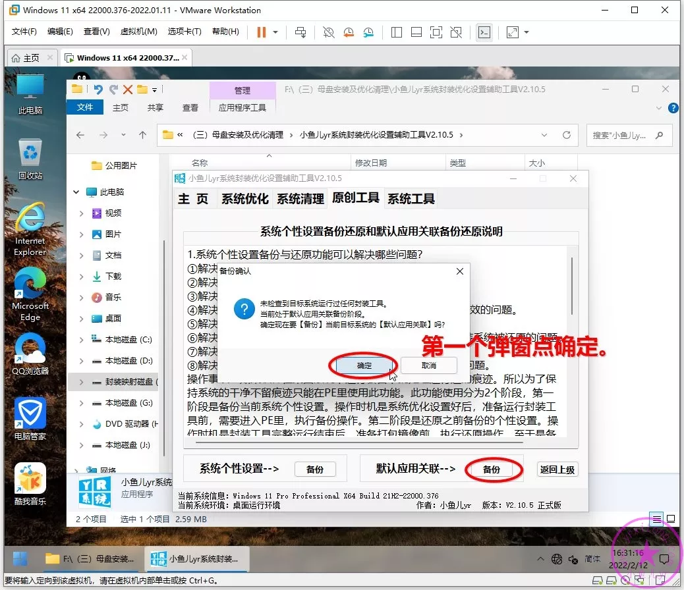Enter VMware full screen mode icon
The height and width of the screenshot is (590, 684).
click(436, 32)
